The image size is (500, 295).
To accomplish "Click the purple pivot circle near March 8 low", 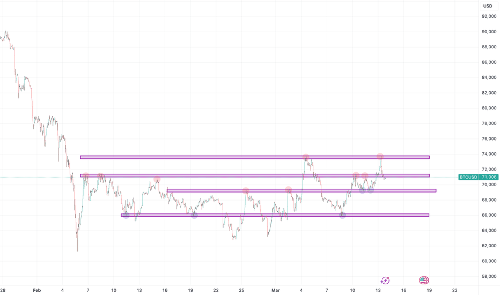I will [343, 215].
